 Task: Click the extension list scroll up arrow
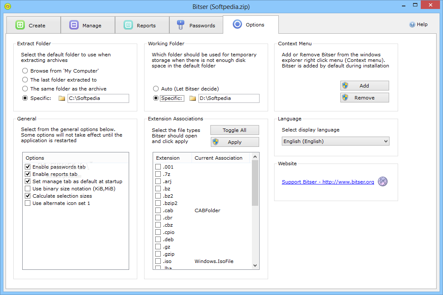[255, 157]
